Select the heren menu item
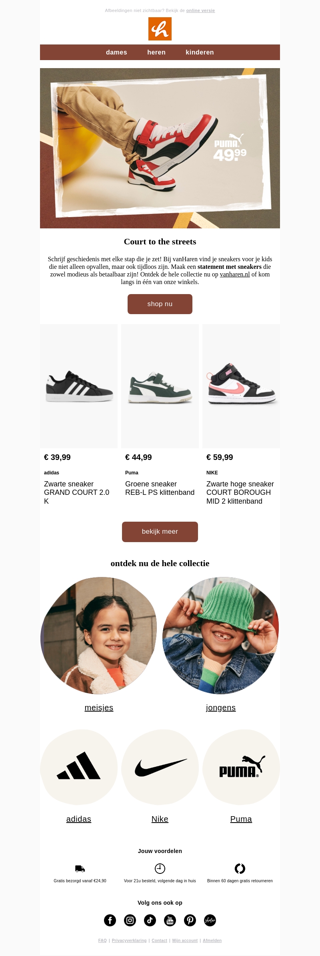 [156, 52]
